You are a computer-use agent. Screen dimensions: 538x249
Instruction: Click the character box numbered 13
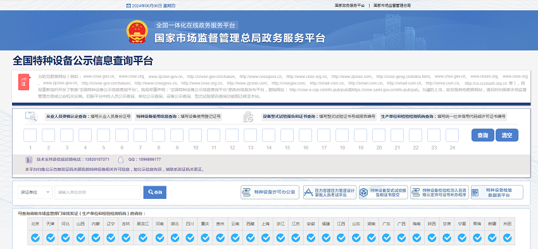pyautogui.click(x=251, y=136)
